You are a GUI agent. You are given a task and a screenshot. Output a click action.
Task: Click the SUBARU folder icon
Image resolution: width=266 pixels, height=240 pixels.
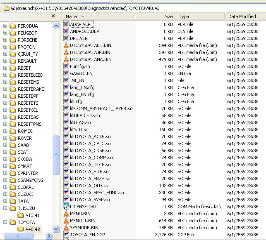coord(13,187)
